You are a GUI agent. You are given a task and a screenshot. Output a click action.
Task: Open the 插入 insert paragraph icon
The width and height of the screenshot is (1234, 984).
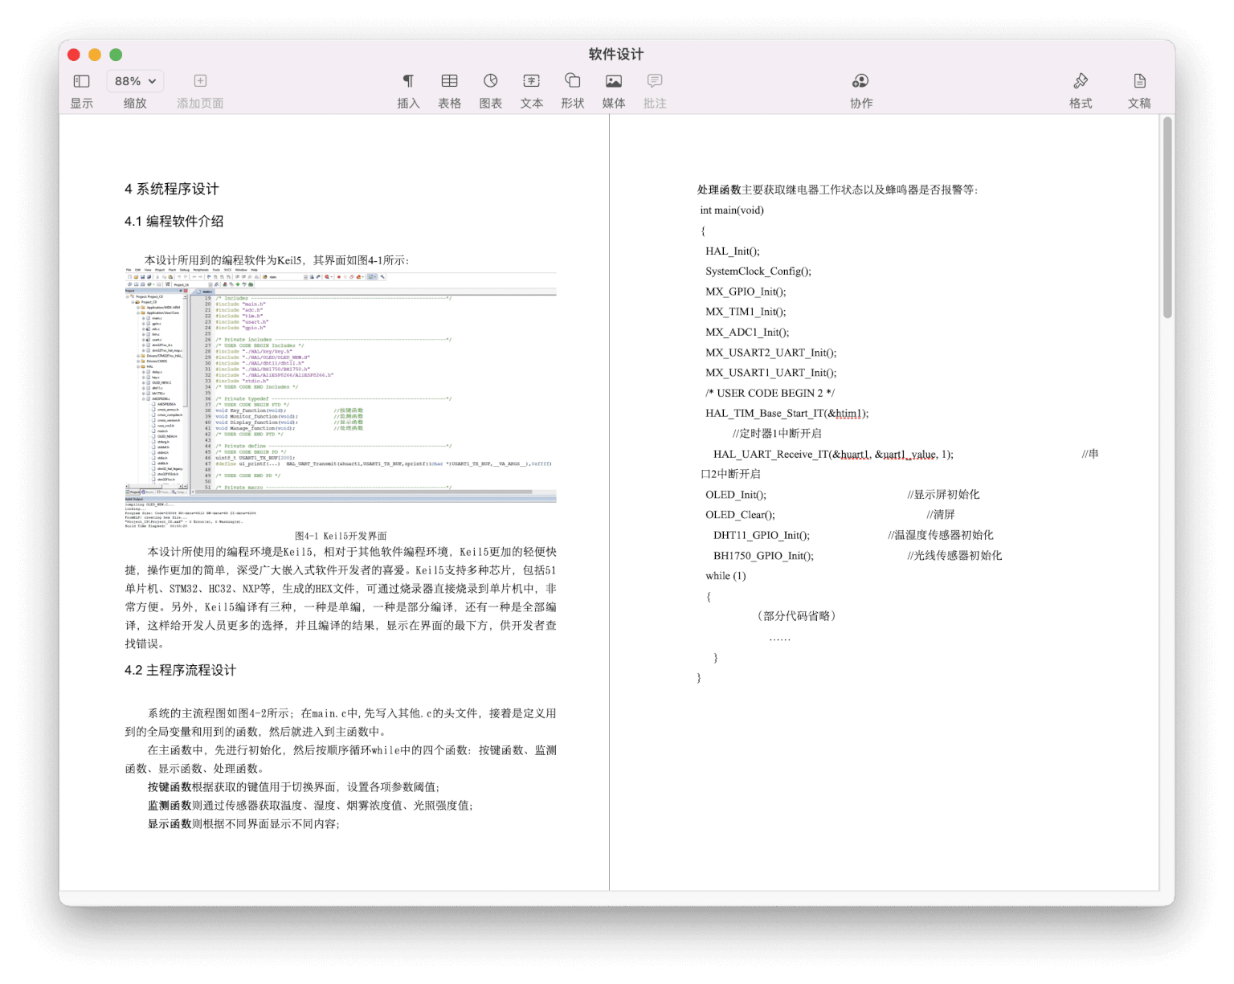pyautogui.click(x=408, y=81)
